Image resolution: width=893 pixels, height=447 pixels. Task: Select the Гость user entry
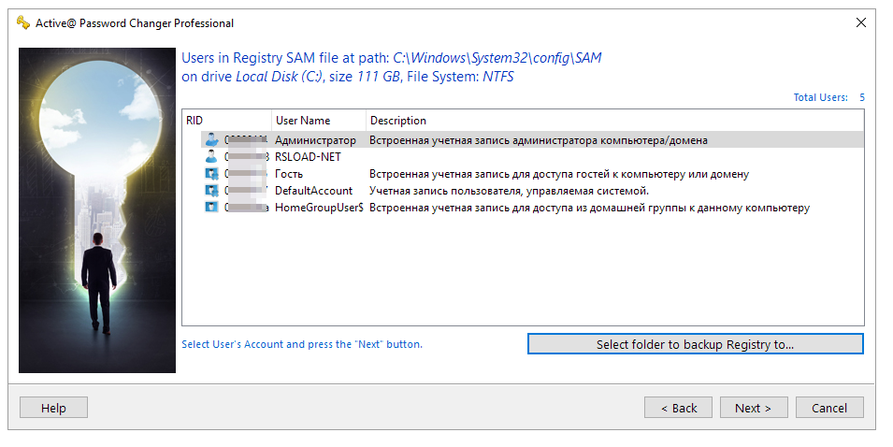289,174
